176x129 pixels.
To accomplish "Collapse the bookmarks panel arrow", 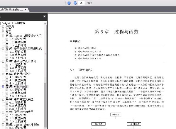I will tap(44, 16).
